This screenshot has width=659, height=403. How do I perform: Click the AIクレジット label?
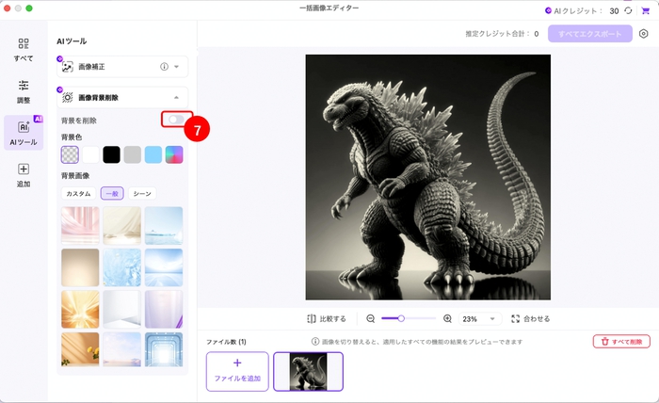577,11
